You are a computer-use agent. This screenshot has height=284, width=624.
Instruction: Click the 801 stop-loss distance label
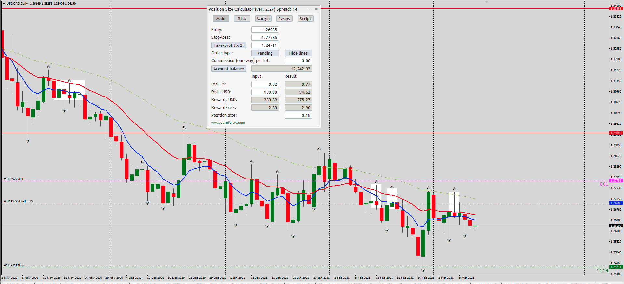pyautogui.click(x=604, y=184)
